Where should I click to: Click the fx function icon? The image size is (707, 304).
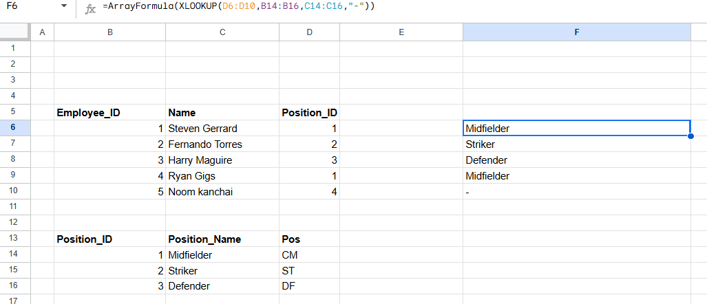coord(91,10)
